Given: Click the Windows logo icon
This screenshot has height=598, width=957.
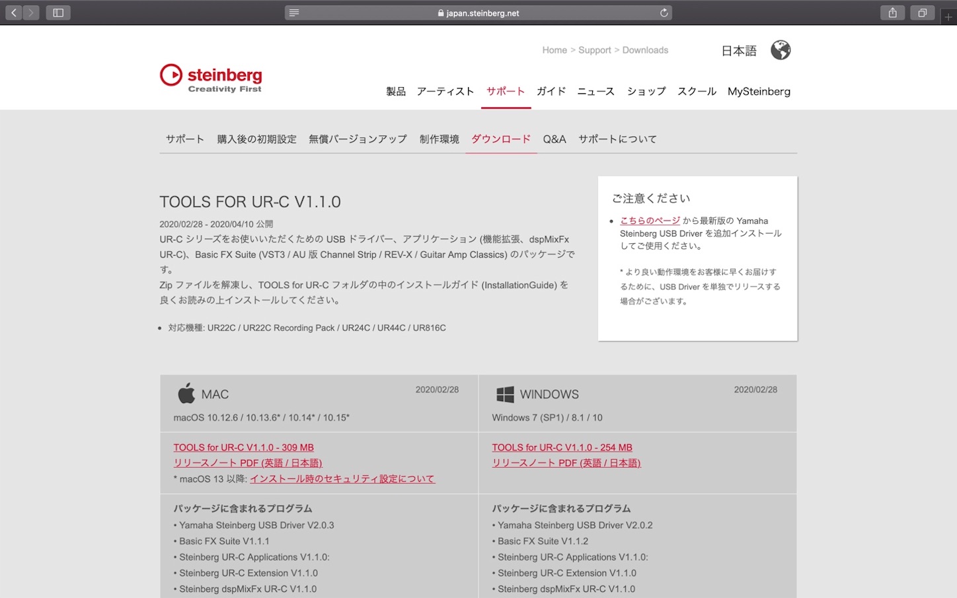Looking at the screenshot, I should [504, 392].
